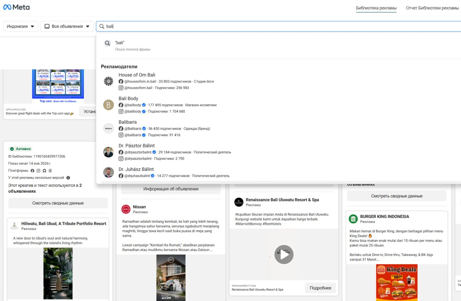Open Hiliwatu resort ad image
Image resolution: width=461 pixels, height=301 pixels.
58,274
